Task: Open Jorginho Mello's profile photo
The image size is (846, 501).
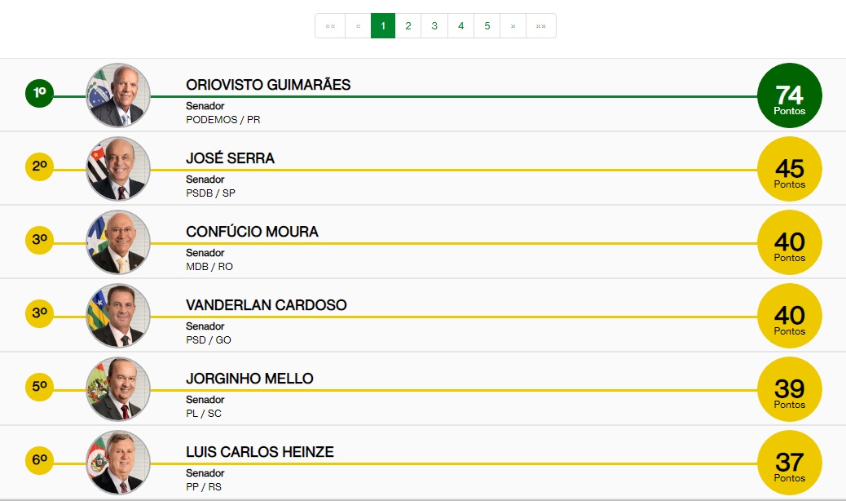Action: tap(118, 389)
